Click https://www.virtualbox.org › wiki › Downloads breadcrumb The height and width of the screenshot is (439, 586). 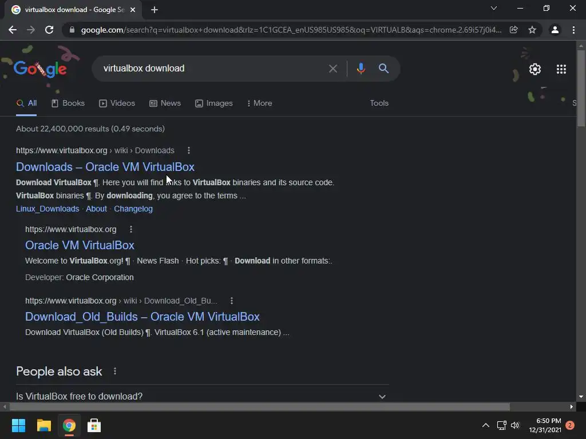(x=96, y=150)
